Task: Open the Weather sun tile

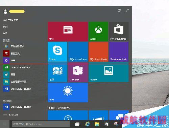Action: click(68, 92)
